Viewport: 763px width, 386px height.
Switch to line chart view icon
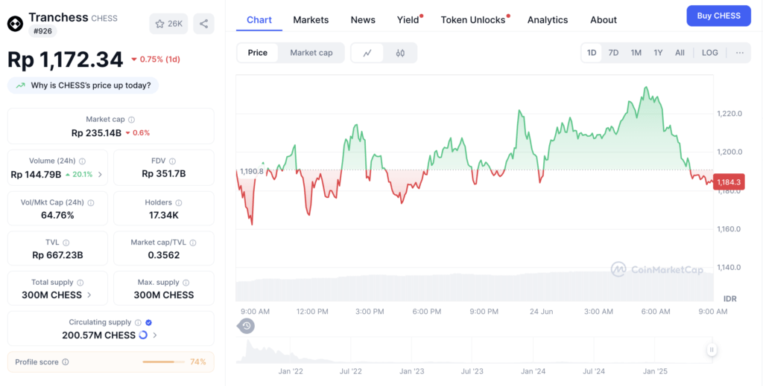point(367,53)
